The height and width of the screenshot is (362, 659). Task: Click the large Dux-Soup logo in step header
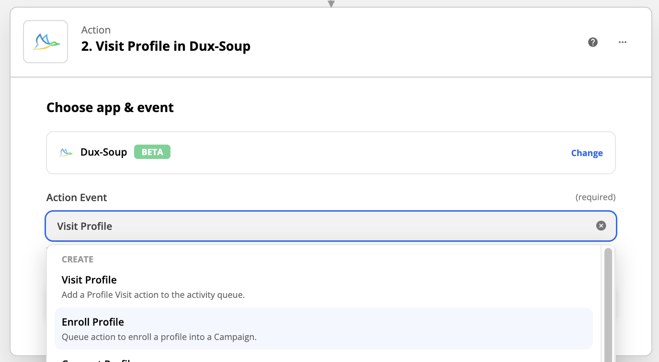[45, 42]
